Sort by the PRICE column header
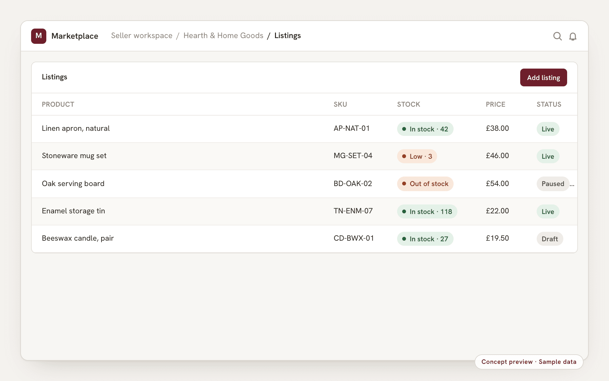This screenshot has height=381, width=609. [495, 104]
